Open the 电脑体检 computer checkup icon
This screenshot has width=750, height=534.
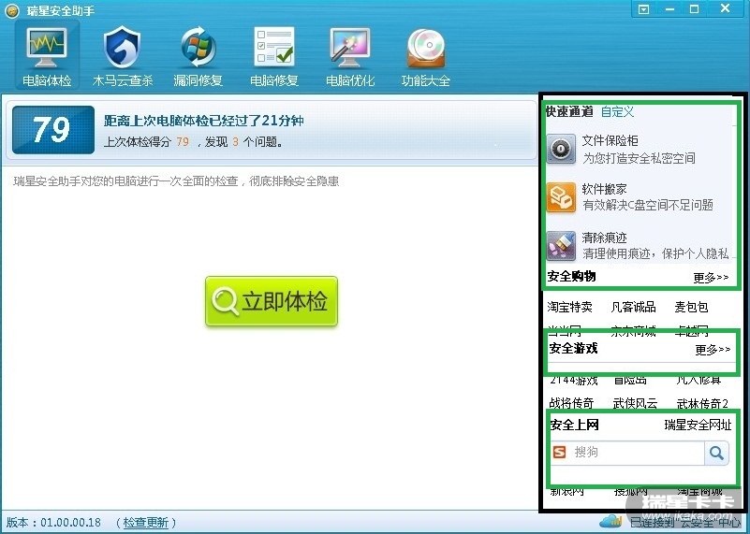pos(47,49)
